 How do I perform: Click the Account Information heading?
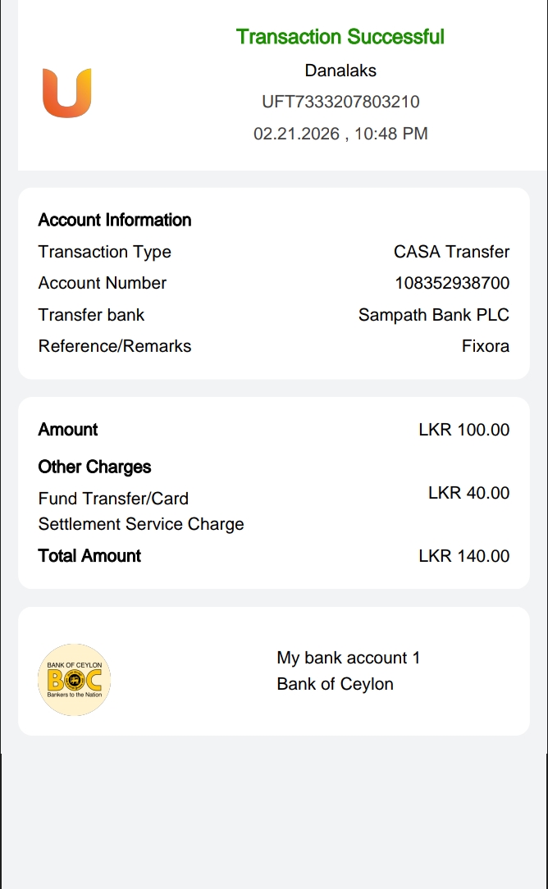115,220
